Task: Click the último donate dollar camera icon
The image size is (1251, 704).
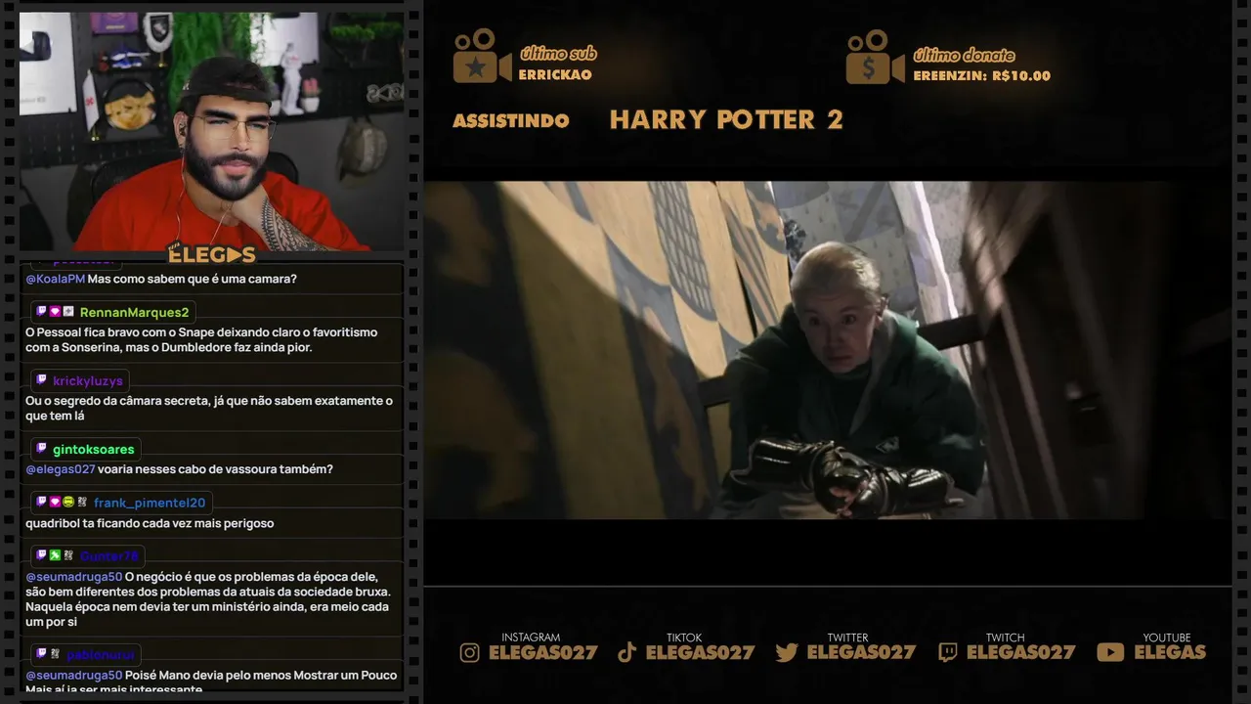Action: [875, 57]
